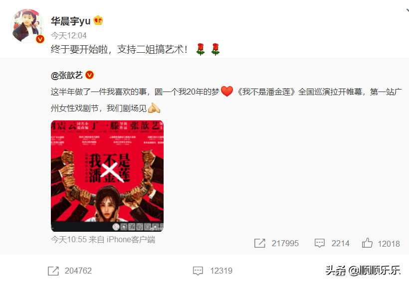
Task: Open comments on original post showing 2214
Action: (x=332, y=243)
